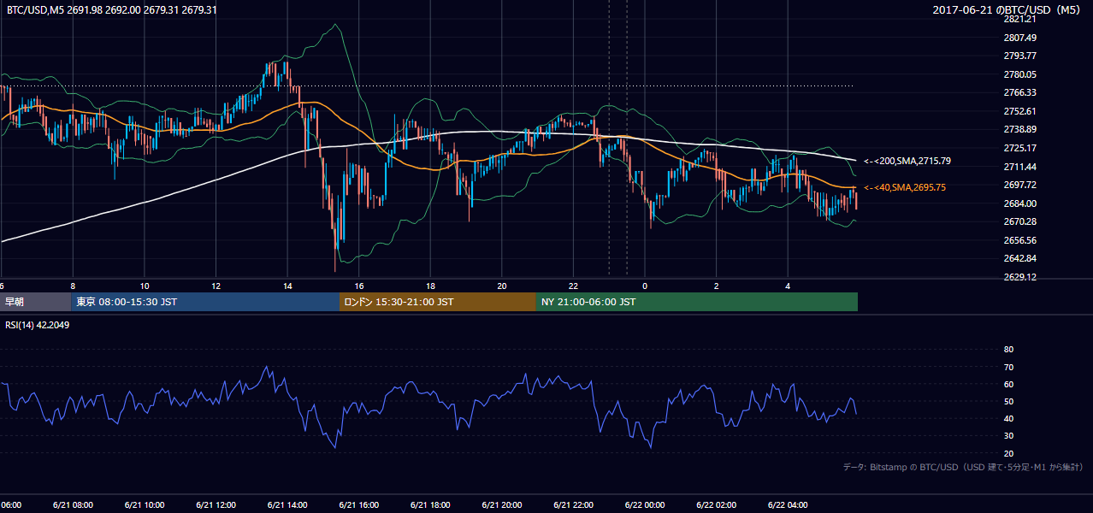Viewport: 1093px width, 513px height.
Task: Click the 6/21 12:00 date label
Action: [216, 504]
